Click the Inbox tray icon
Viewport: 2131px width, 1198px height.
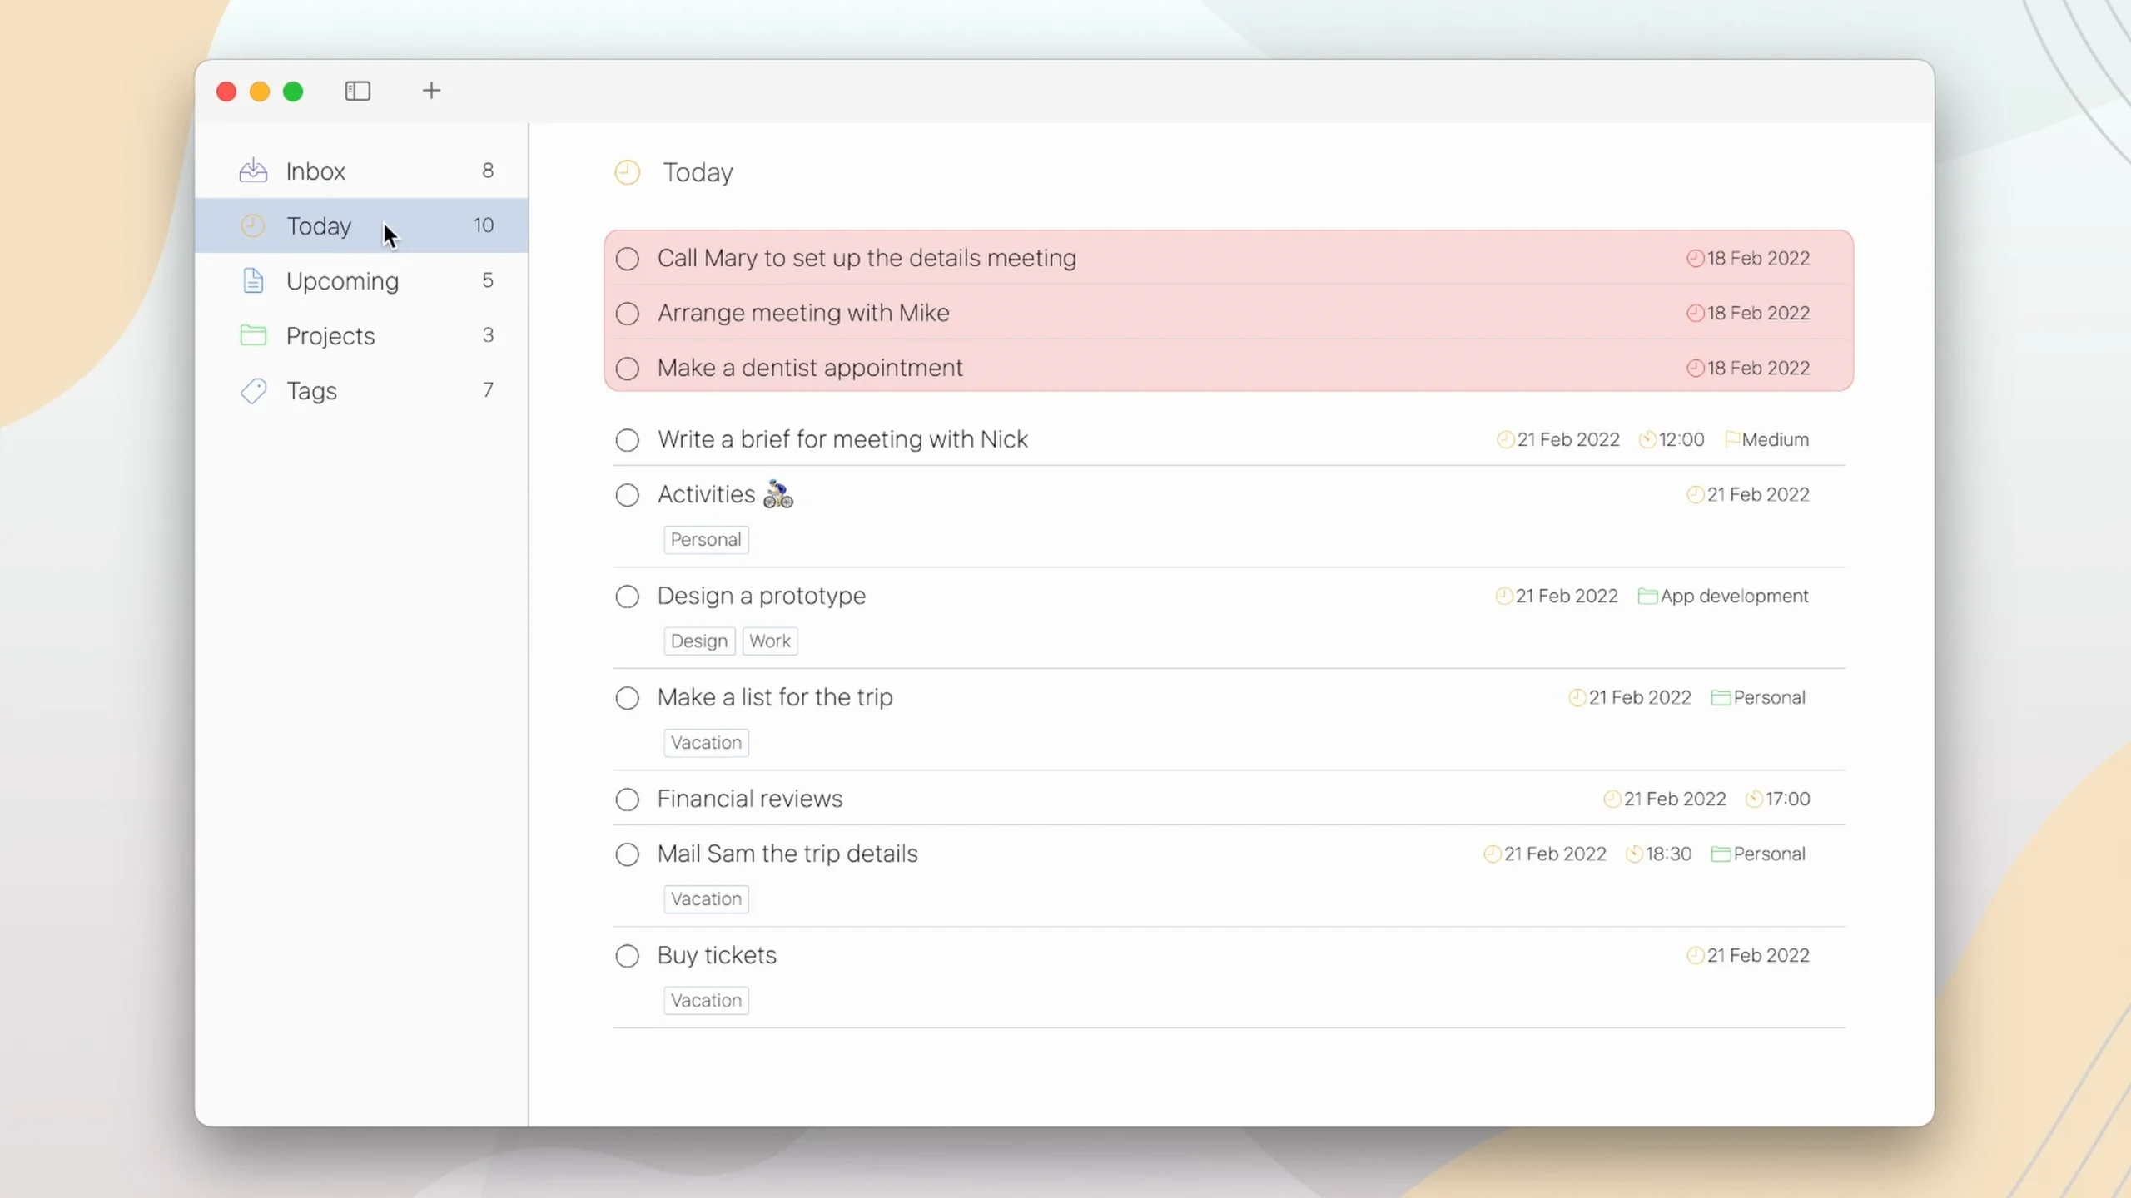253,171
